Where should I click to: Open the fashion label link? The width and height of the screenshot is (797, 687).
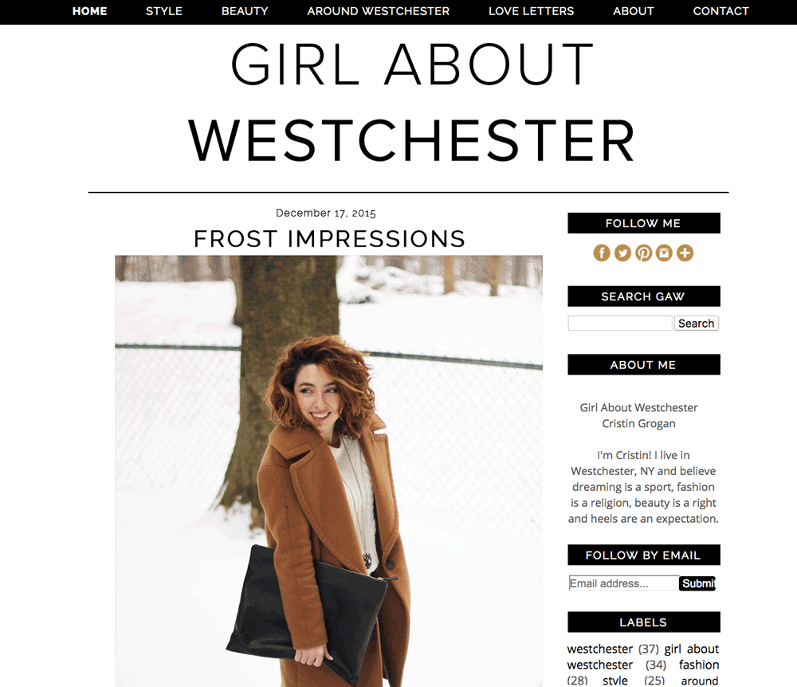coord(699,665)
